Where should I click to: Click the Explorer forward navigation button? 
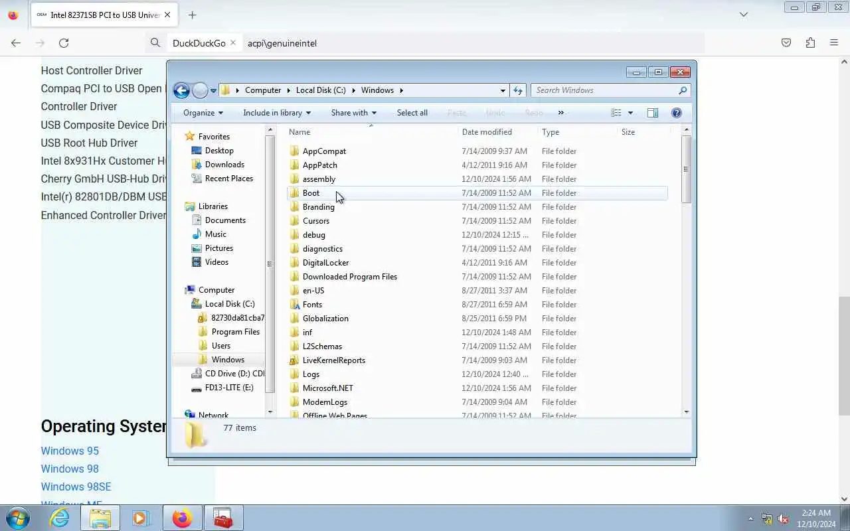200,90
